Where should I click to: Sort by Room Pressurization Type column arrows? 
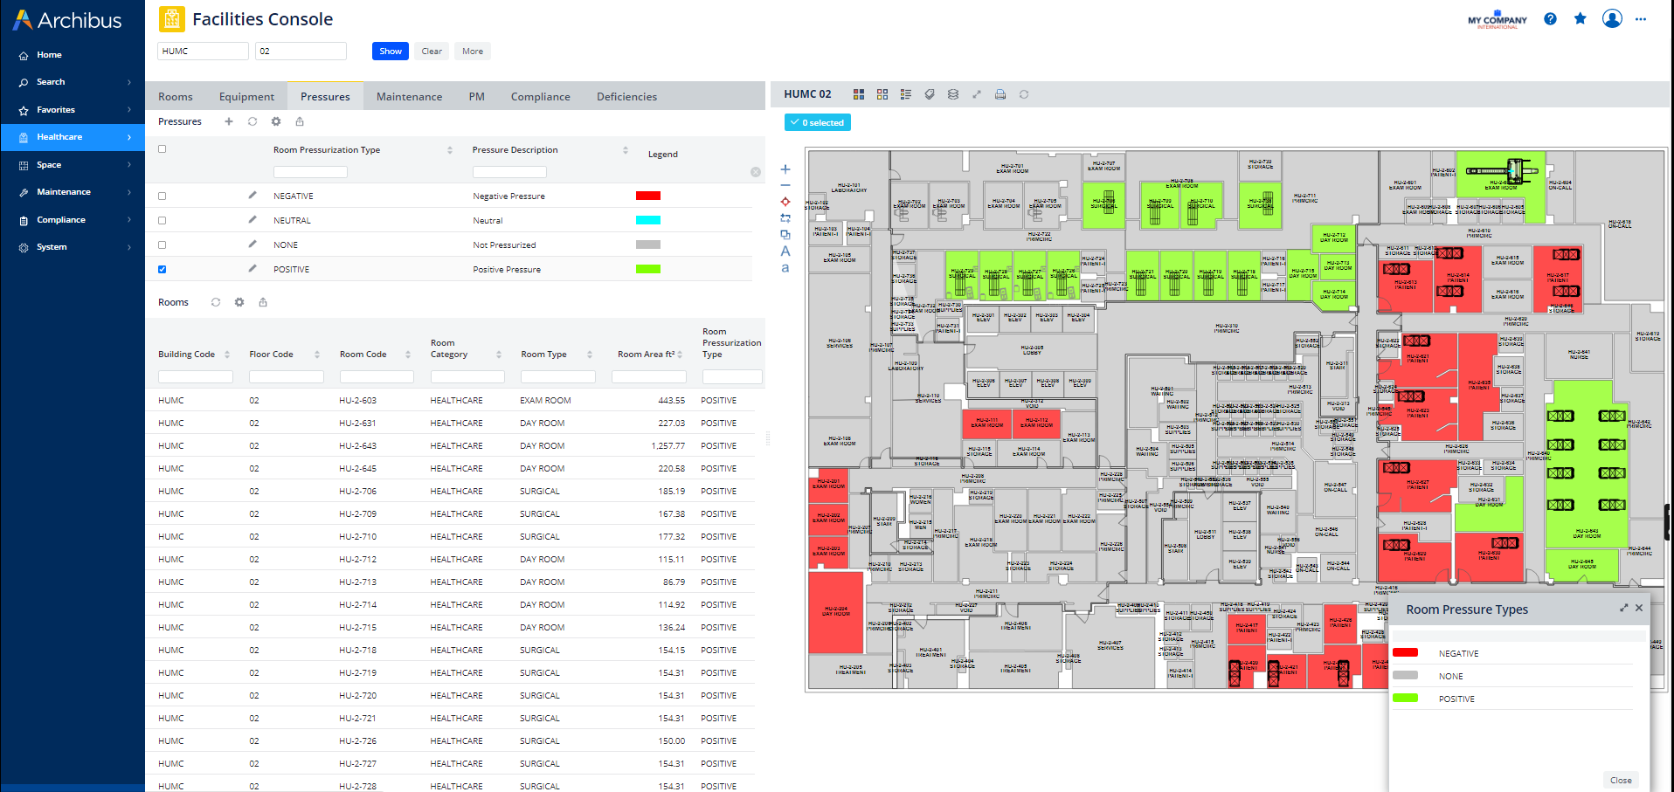(x=450, y=150)
